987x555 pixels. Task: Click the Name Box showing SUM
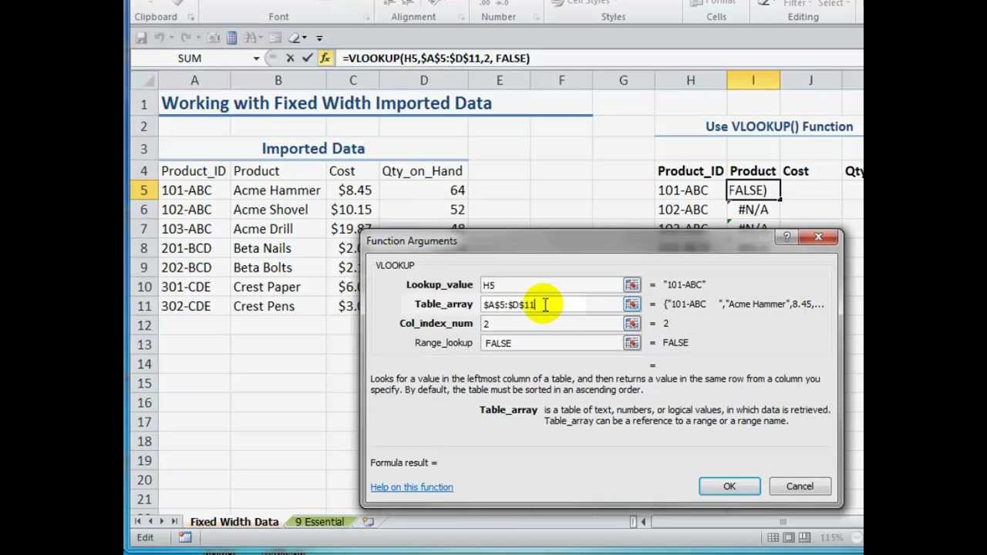pyautogui.click(x=190, y=59)
